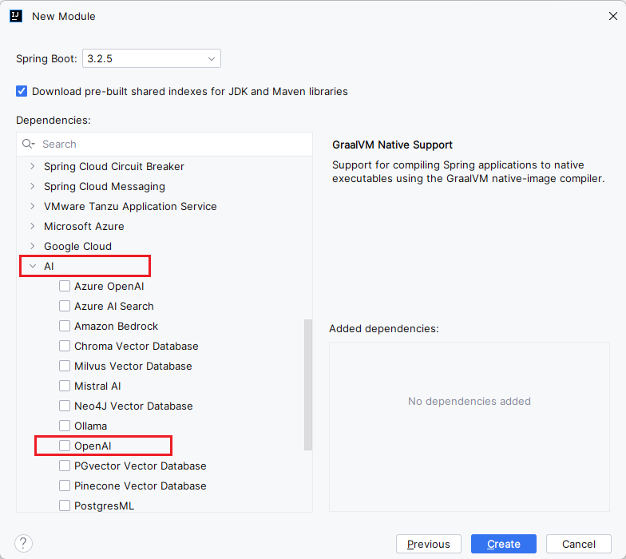Check the OpenAI dependency
Viewport: 626px width, 559px height.
tap(65, 446)
